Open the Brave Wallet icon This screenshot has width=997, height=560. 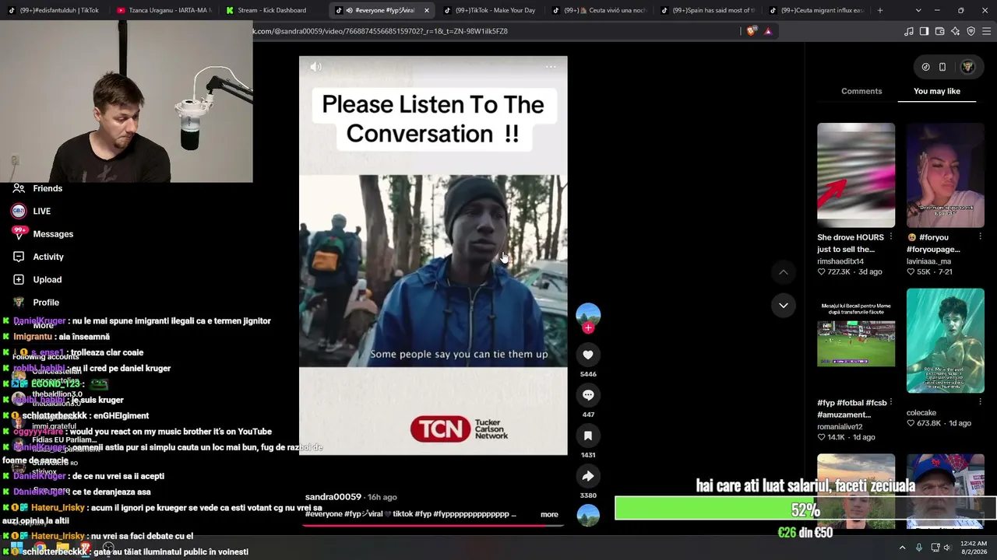(940, 31)
